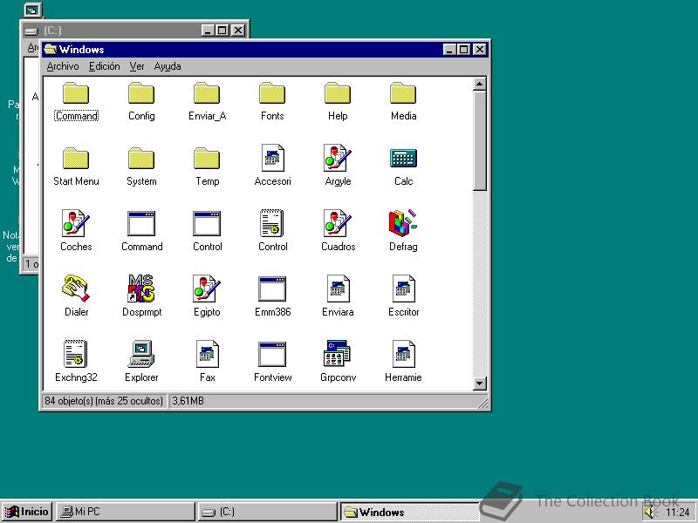Click the Inicio start button
This screenshot has height=523, width=698.
(x=27, y=512)
